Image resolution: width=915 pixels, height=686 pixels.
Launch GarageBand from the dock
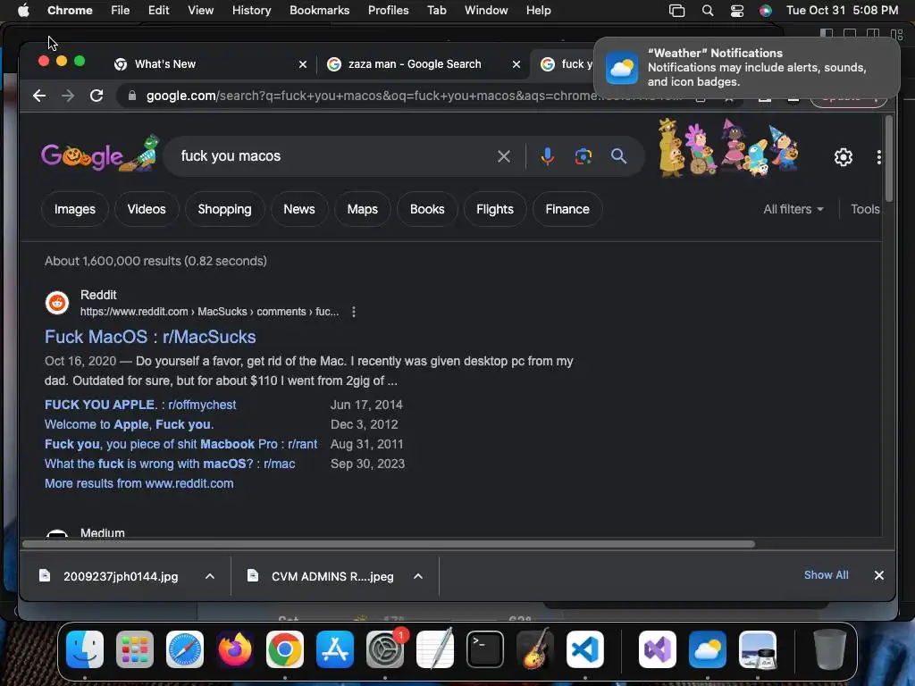pyautogui.click(x=535, y=649)
